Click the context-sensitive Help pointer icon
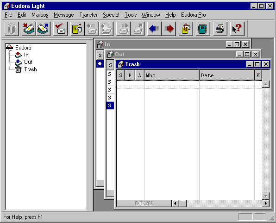The width and height of the screenshot is (276, 223). click(x=237, y=29)
